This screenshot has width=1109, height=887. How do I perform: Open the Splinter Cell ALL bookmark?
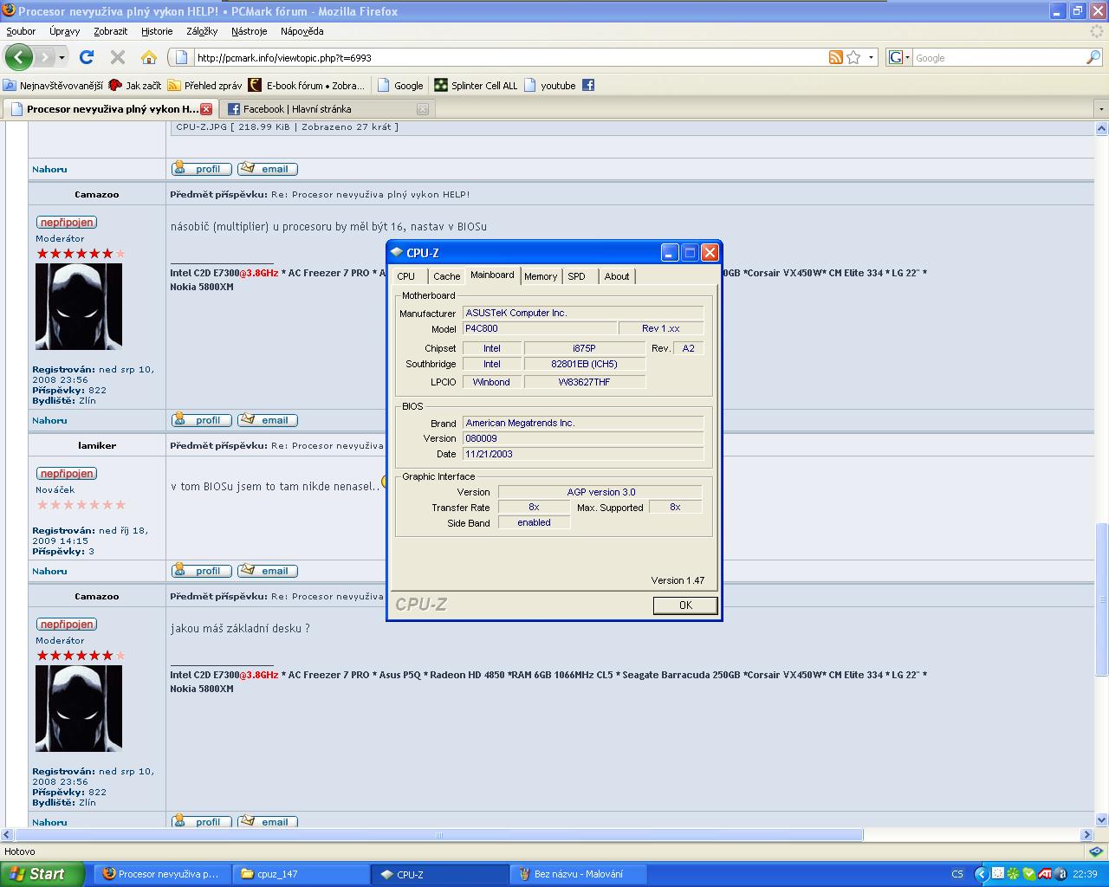476,85
